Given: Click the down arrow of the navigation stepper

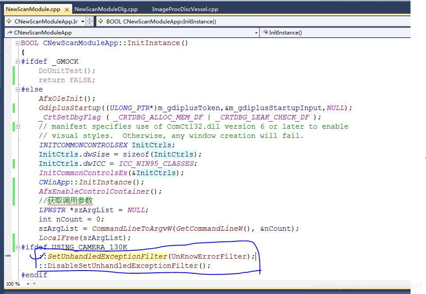Looking at the screenshot, I should [90, 23].
